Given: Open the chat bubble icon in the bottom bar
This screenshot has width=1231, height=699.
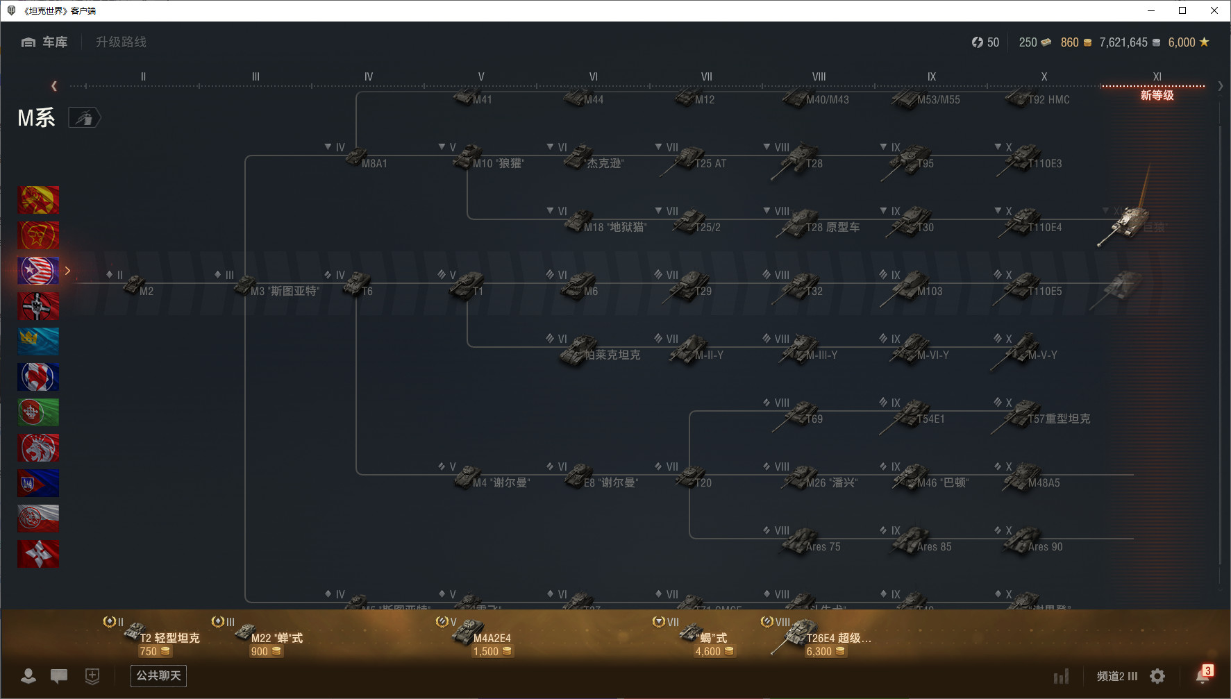Looking at the screenshot, I should pos(59,675).
